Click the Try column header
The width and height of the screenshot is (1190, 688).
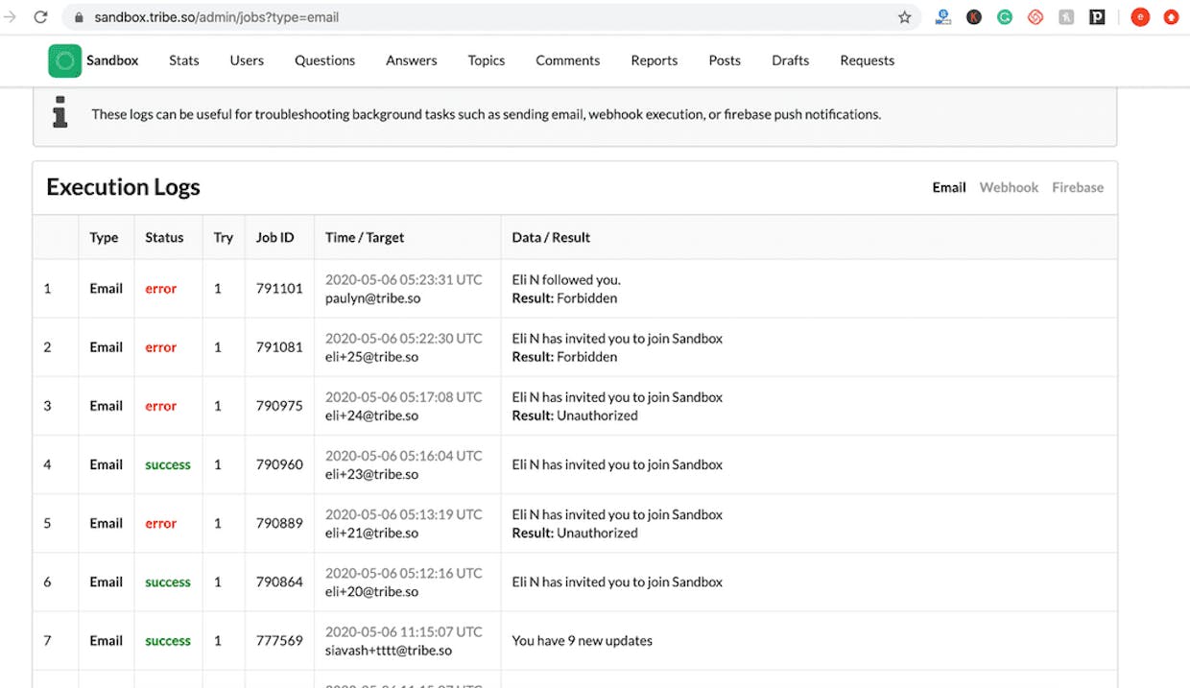(x=224, y=237)
